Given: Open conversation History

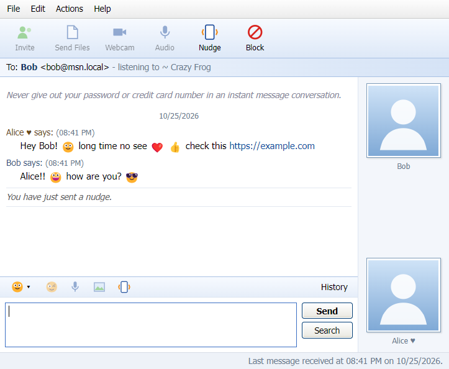Looking at the screenshot, I should pyautogui.click(x=334, y=287).
